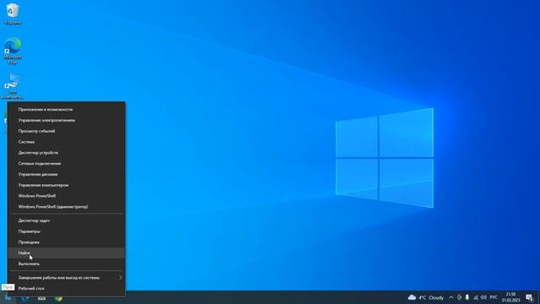The image size is (540, 304).
Task: Open the third pinned taskbar app
Action: [x=41, y=298]
